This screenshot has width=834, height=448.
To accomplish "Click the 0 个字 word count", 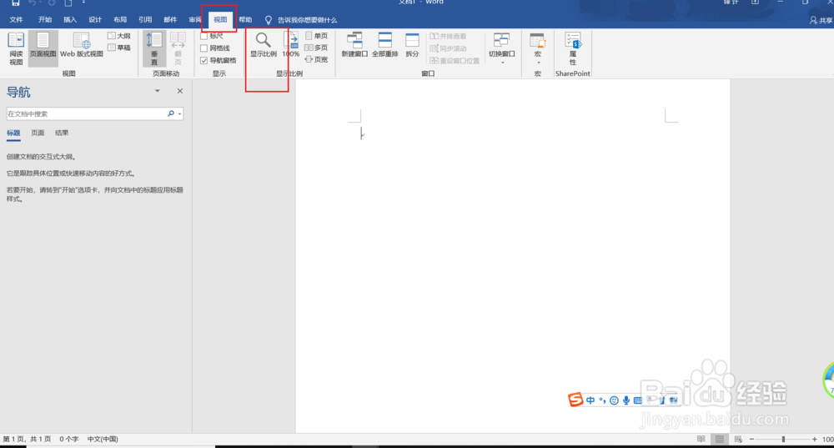I will coord(68,439).
